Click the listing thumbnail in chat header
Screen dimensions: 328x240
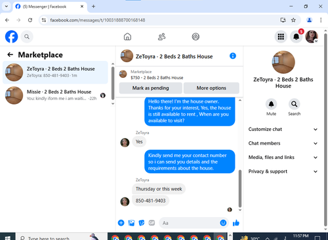(x=127, y=56)
